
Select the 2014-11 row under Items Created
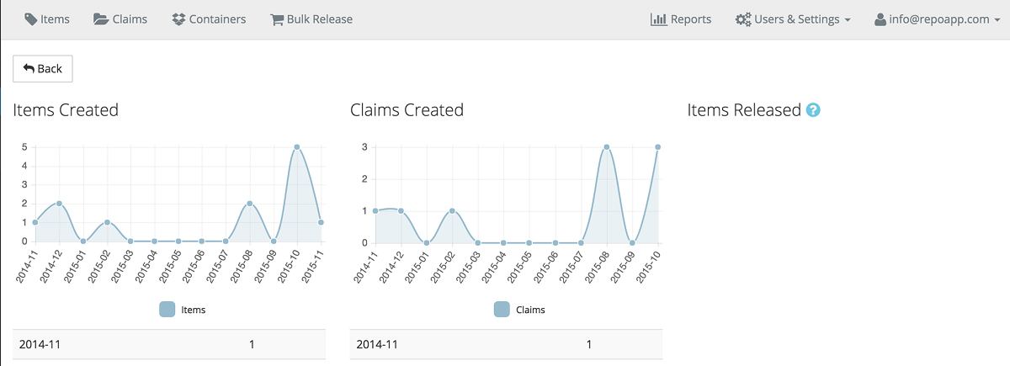(169, 344)
